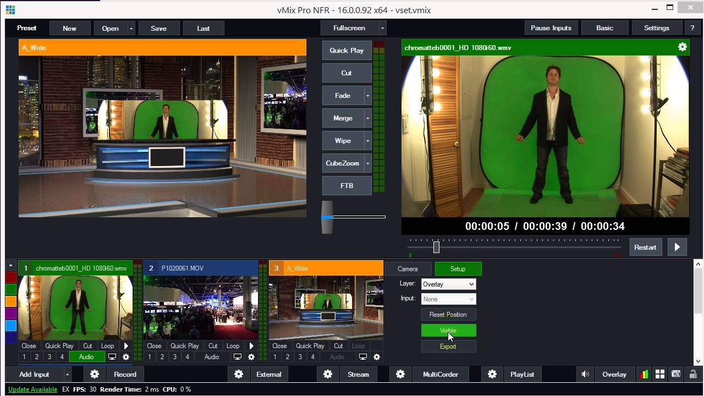Open input 3 settings gear icon
This screenshot has width=704, height=396.
(377, 357)
